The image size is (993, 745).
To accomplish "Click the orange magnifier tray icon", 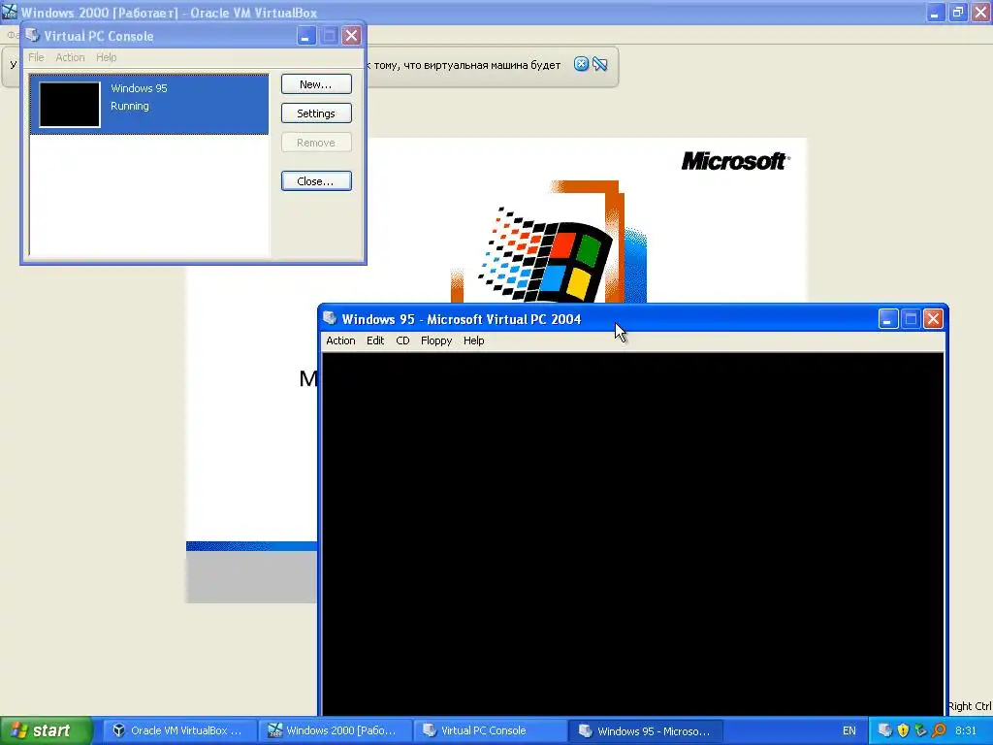I will [x=939, y=730].
